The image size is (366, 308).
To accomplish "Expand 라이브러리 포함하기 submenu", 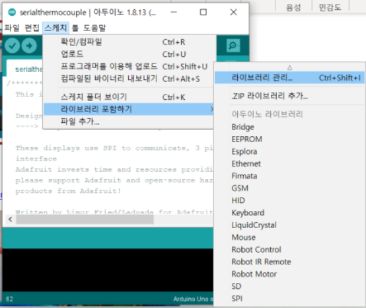I will [x=128, y=109].
